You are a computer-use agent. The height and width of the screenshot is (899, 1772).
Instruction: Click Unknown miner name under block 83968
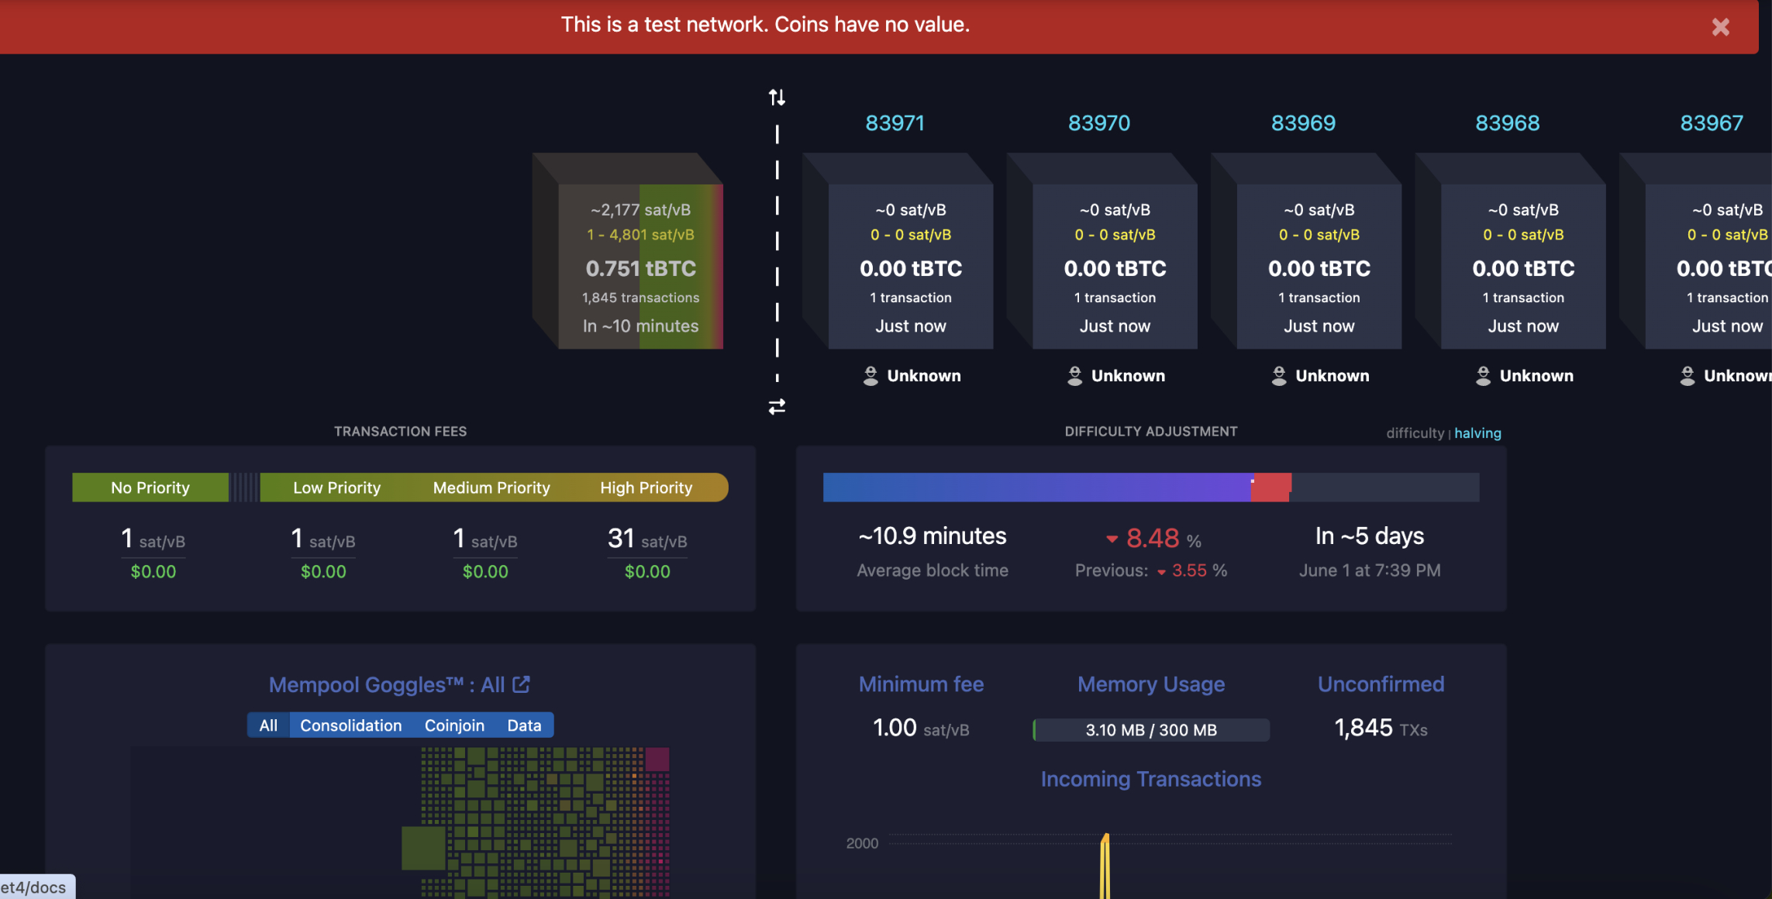tap(1536, 376)
